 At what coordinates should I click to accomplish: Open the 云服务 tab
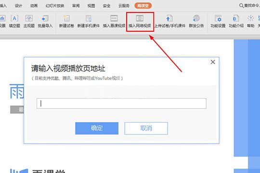coord(124,6)
